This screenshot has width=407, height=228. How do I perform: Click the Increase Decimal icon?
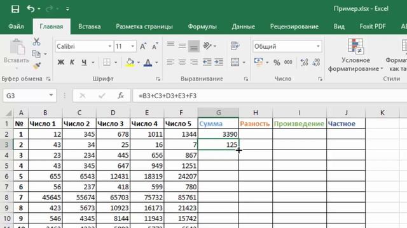tap(304, 62)
